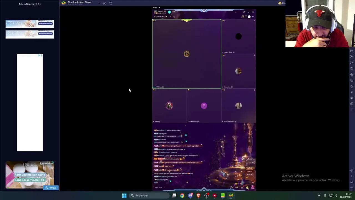Expand hidden system tray icons chevron

click(319, 196)
